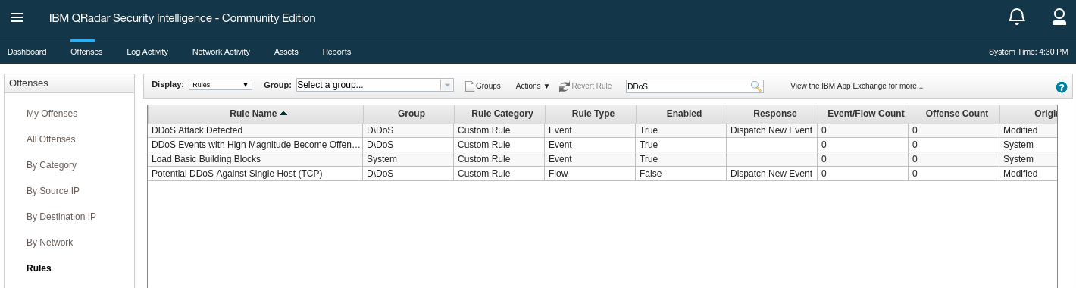The height and width of the screenshot is (288, 1076).
Task: Open the user profile icon
Action: [x=1059, y=17]
